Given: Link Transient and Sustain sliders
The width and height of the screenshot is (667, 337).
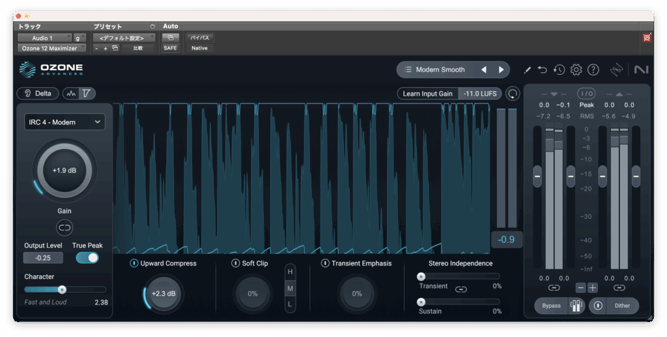Looking at the screenshot, I should (x=461, y=289).
